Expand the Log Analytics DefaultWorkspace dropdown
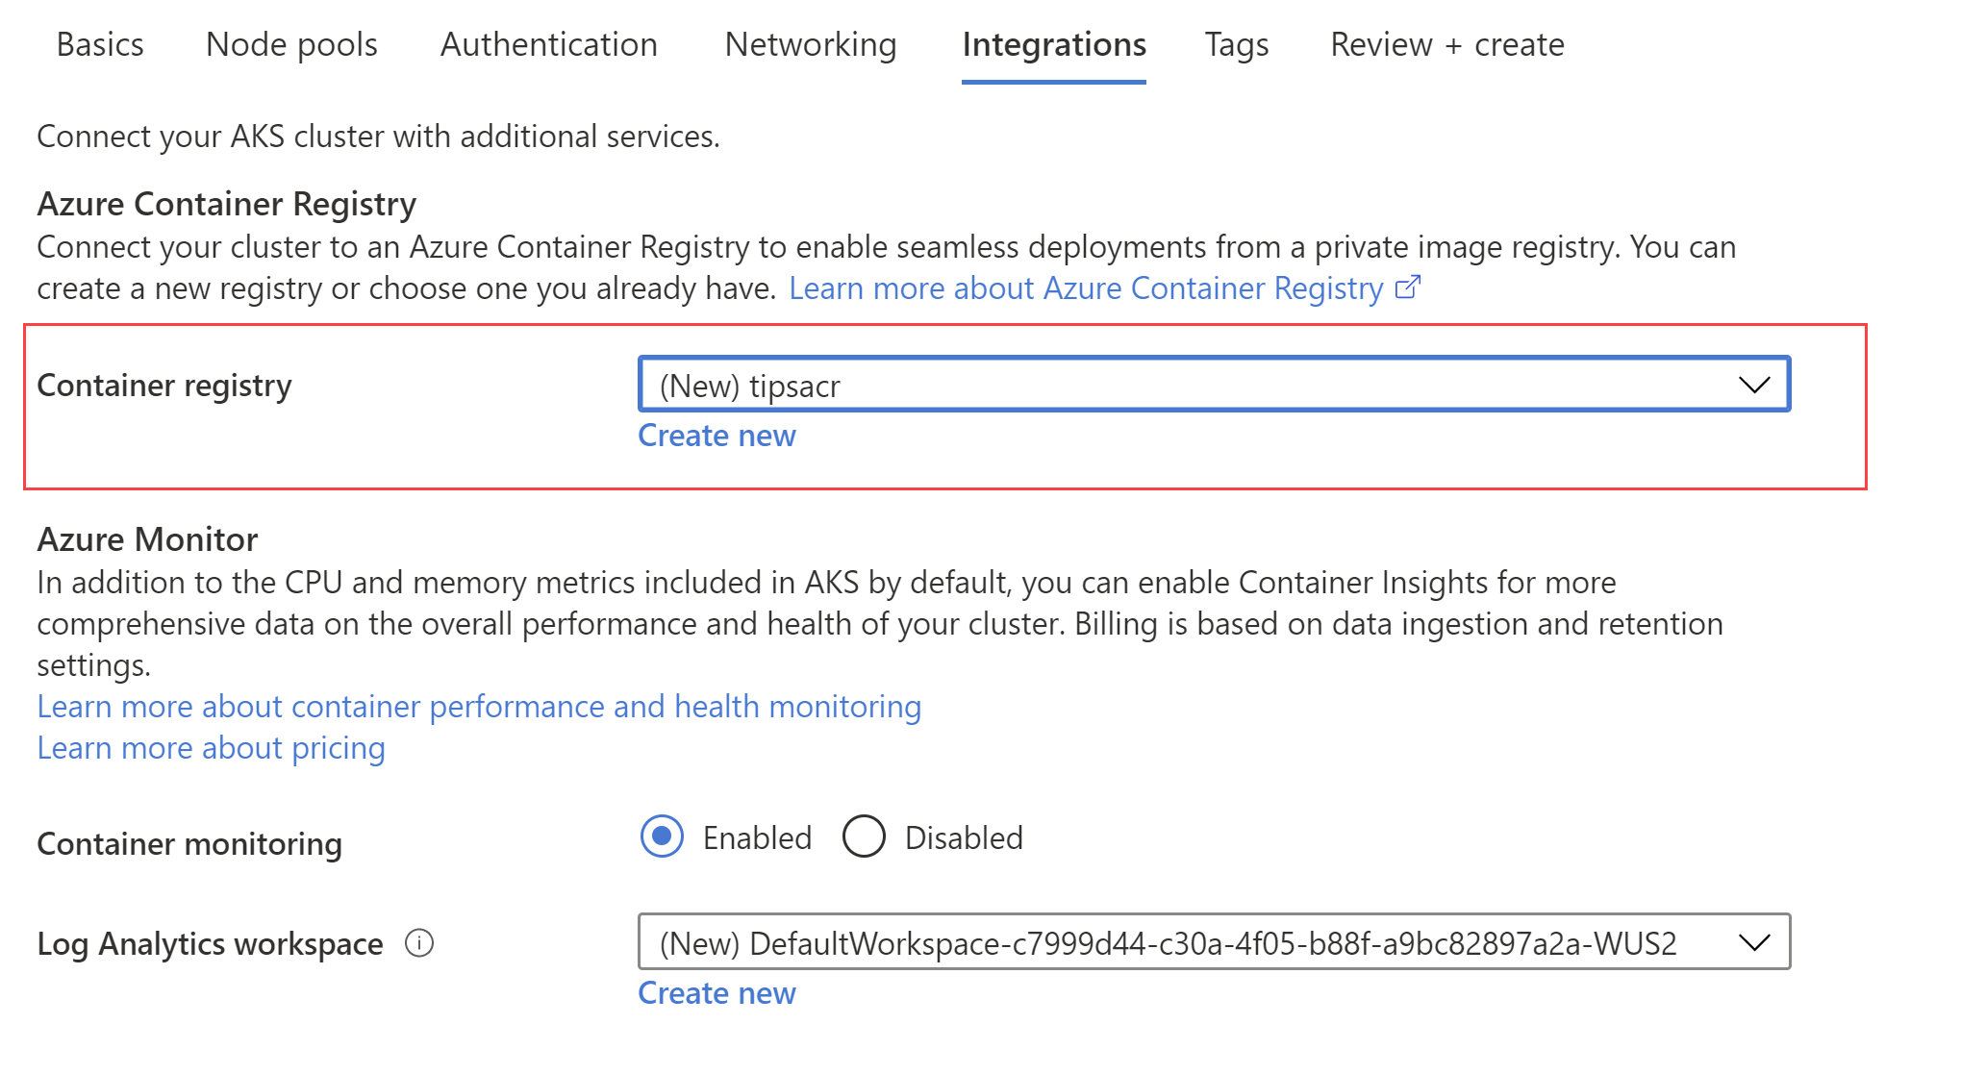 (1214, 942)
